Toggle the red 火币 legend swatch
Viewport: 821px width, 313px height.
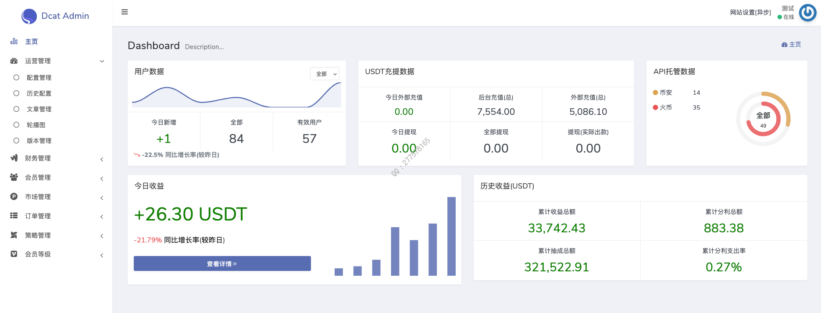click(x=655, y=107)
